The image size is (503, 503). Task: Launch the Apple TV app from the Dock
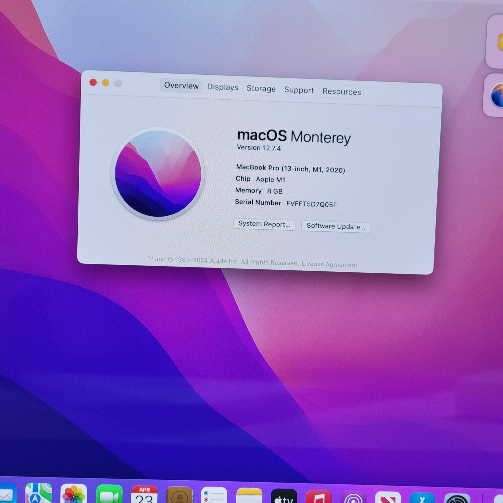pyautogui.click(x=284, y=496)
